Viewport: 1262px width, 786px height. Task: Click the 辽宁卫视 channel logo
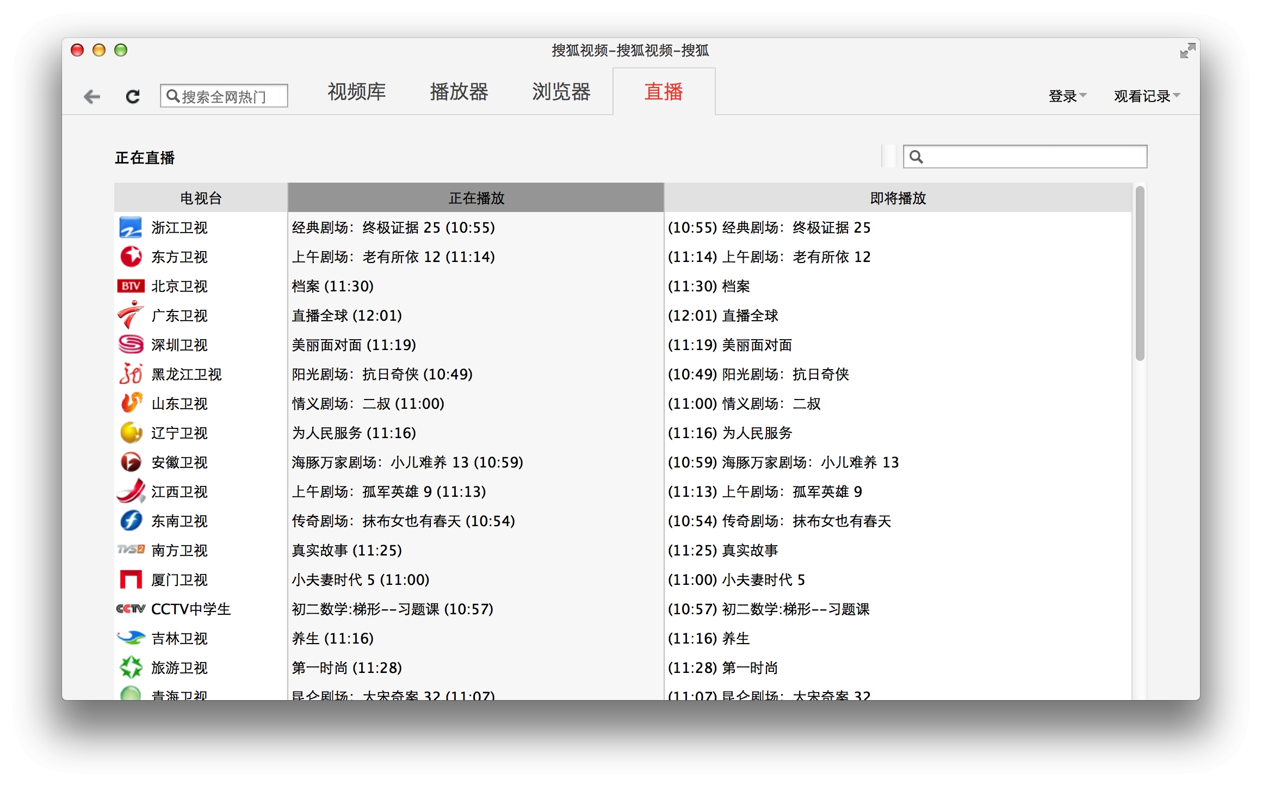tap(131, 433)
